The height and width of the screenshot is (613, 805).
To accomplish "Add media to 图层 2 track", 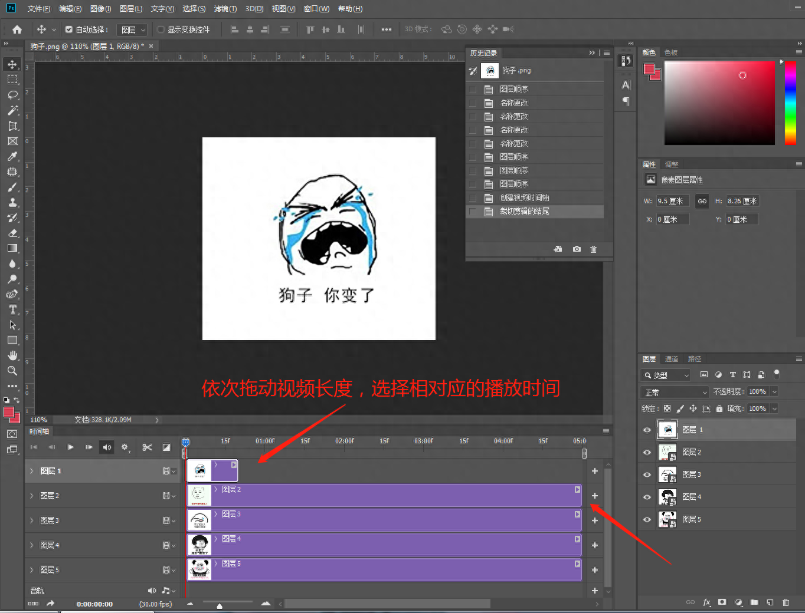I will 594,496.
